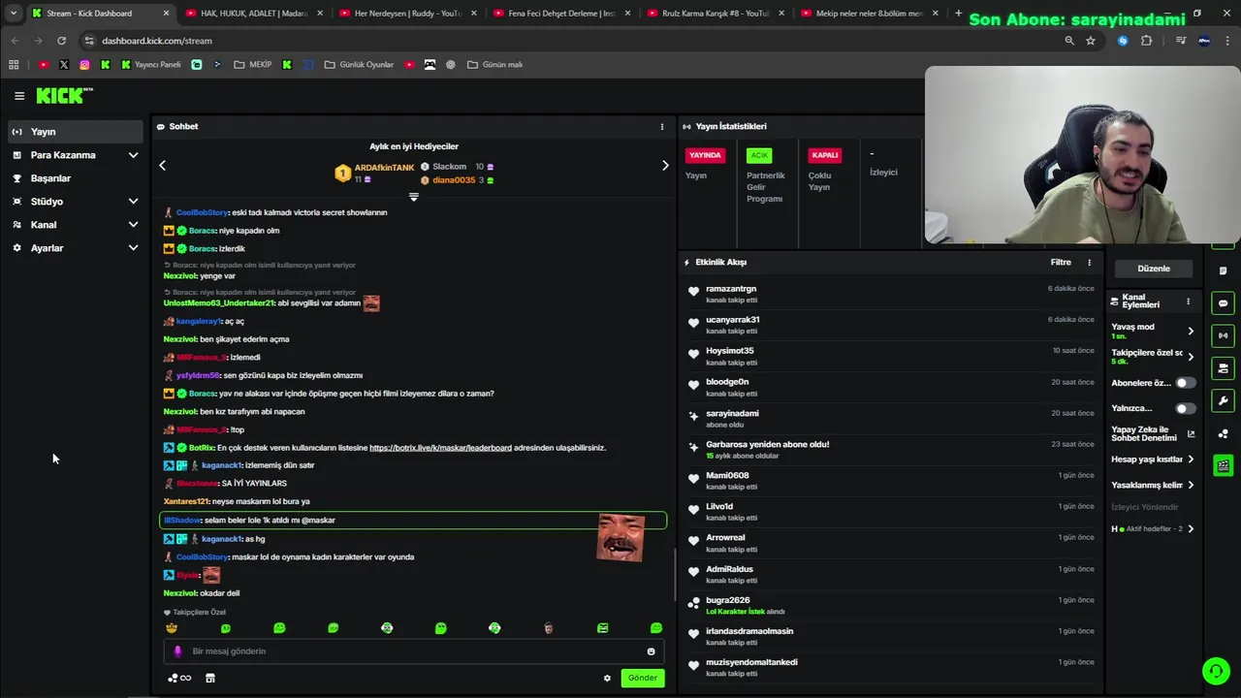1241x698 pixels.
Task: Click the three-circles icon in the right toolbar
Action: tap(1223, 433)
